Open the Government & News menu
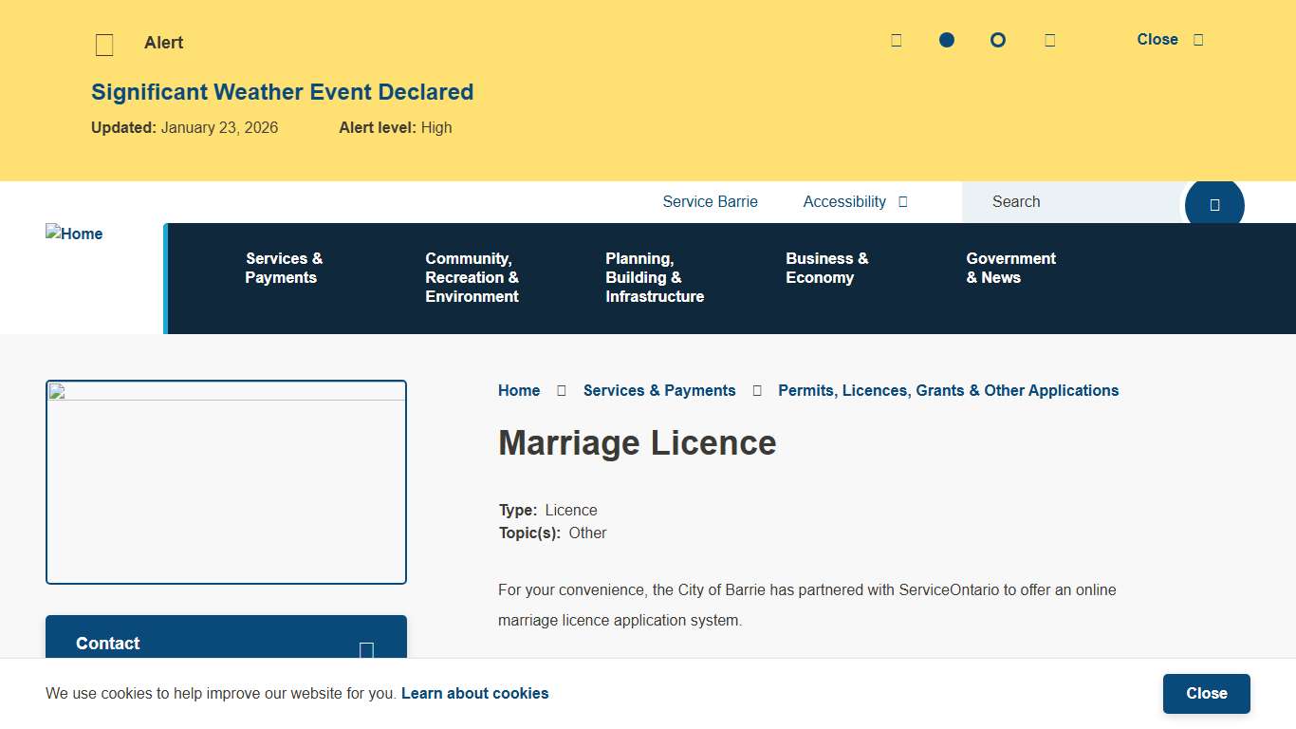The width and height of the screenshot is (1296, 729). 1010,269
